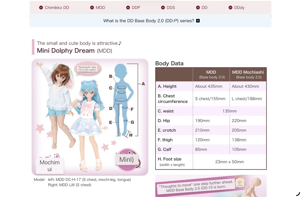Screen dimensions: 301x197
Task: Jump to the DDP section
Action: point(133,8)
